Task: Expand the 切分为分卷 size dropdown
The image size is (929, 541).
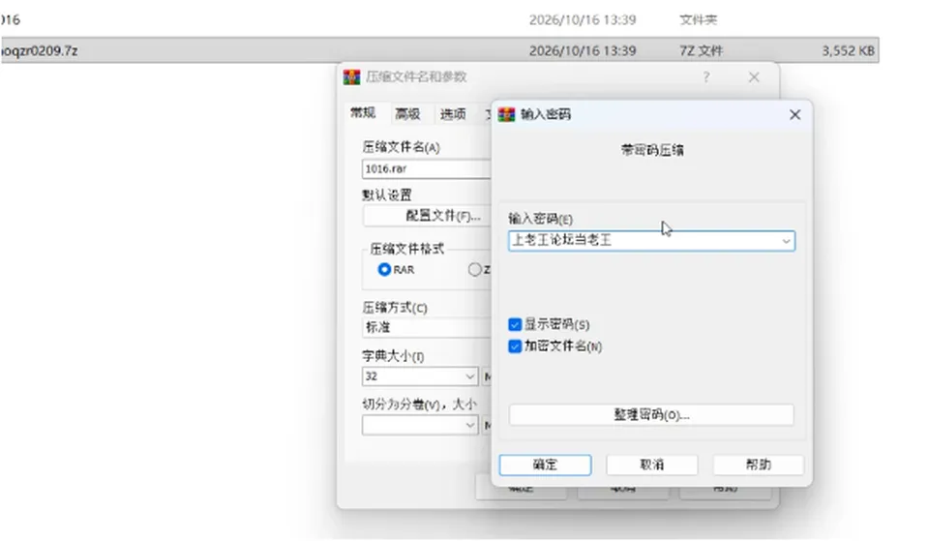Action: point(469,425)
